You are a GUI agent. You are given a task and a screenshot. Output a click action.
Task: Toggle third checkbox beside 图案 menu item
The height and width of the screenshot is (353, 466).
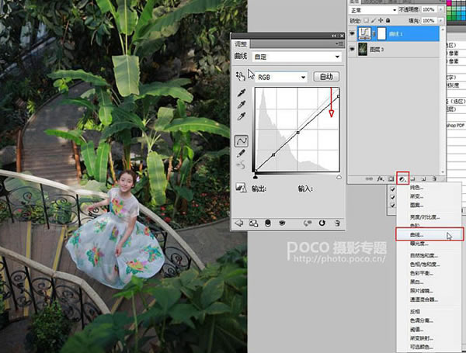[393, 205]
